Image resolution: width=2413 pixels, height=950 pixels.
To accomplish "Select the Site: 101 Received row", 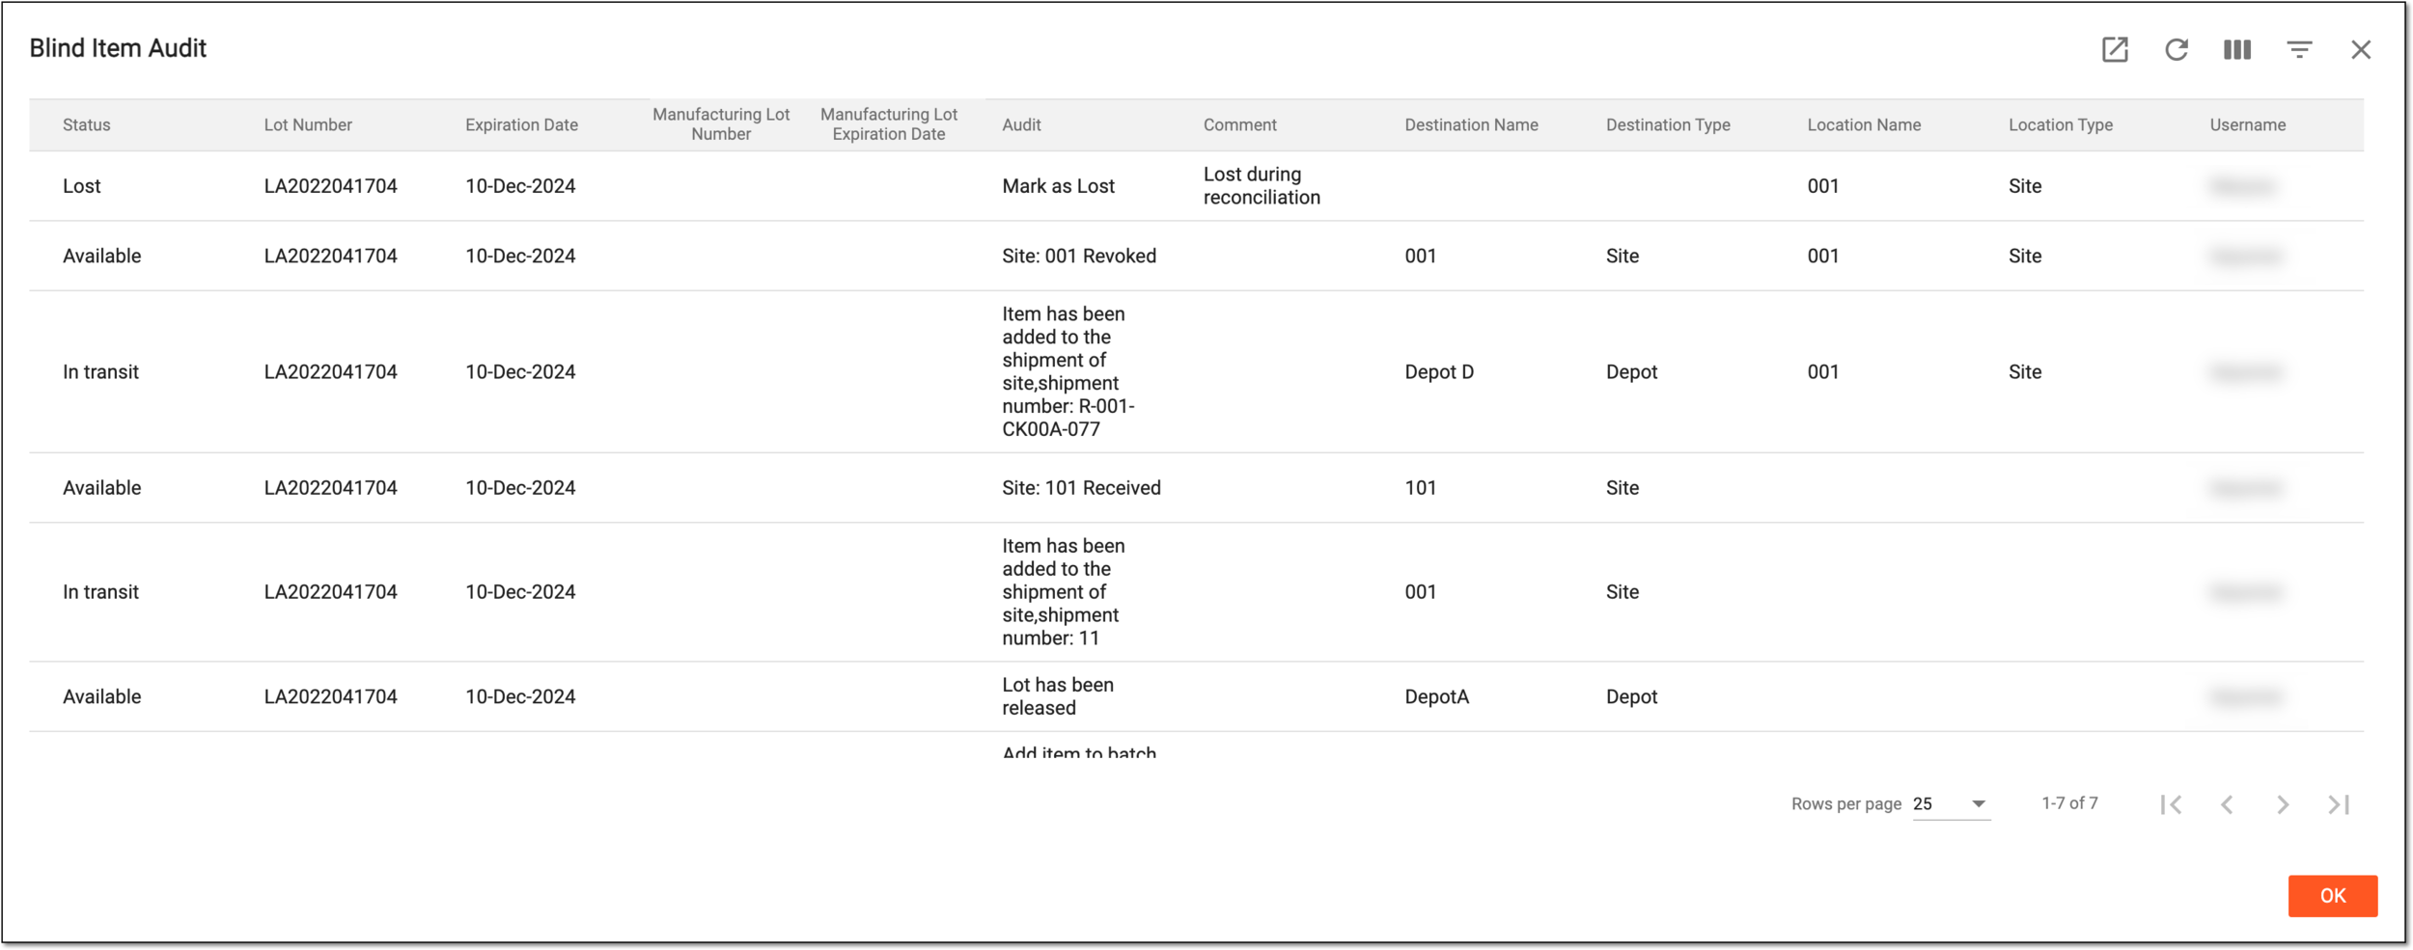I will pyautogui.click(x=1196, y=488).
